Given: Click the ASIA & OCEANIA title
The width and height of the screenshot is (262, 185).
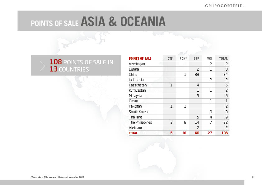Looking at the screenshot, I should click(123, 21).
